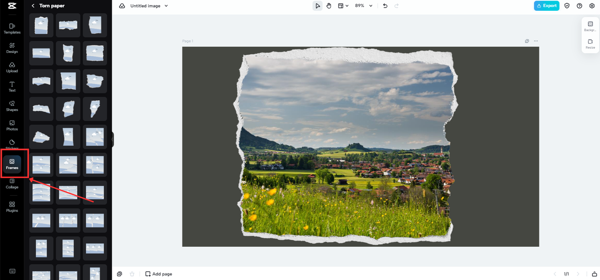Click the Export button

coord(546,6)
